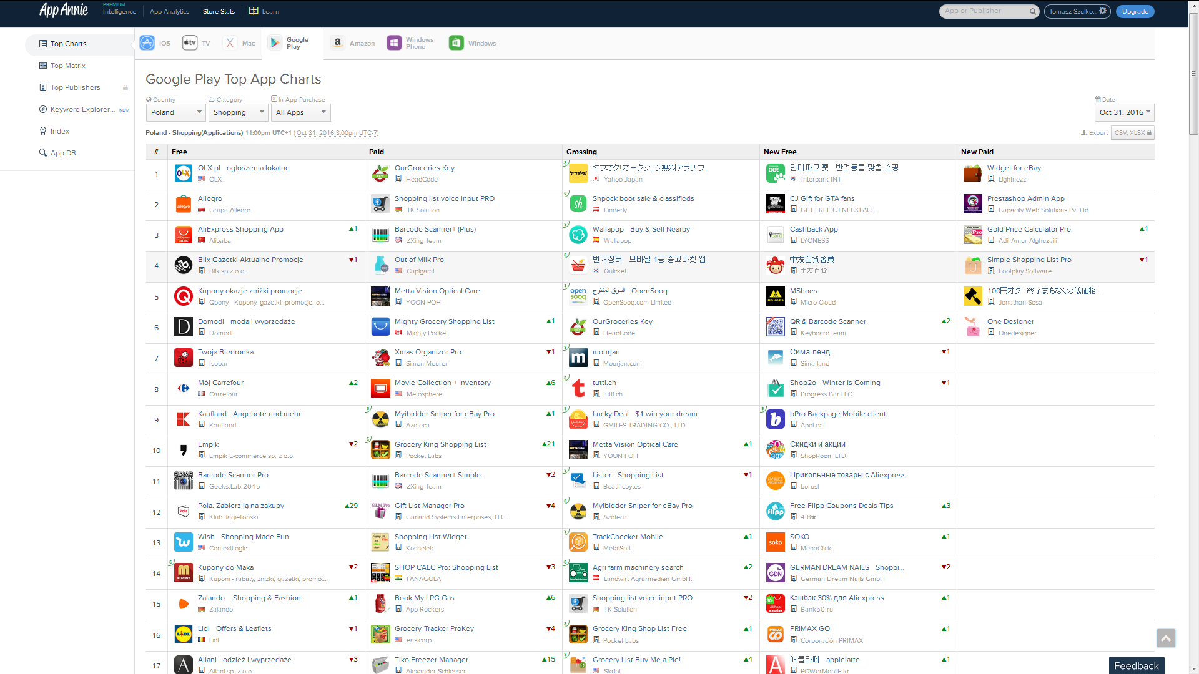The image size is (1199, 674).
Task: Click the scroll-to-top arrow button
Action: pos(1165,638)
